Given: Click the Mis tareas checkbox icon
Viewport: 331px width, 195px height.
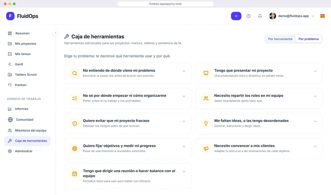Looking at the screenshot, I should [x=10, y=54].
